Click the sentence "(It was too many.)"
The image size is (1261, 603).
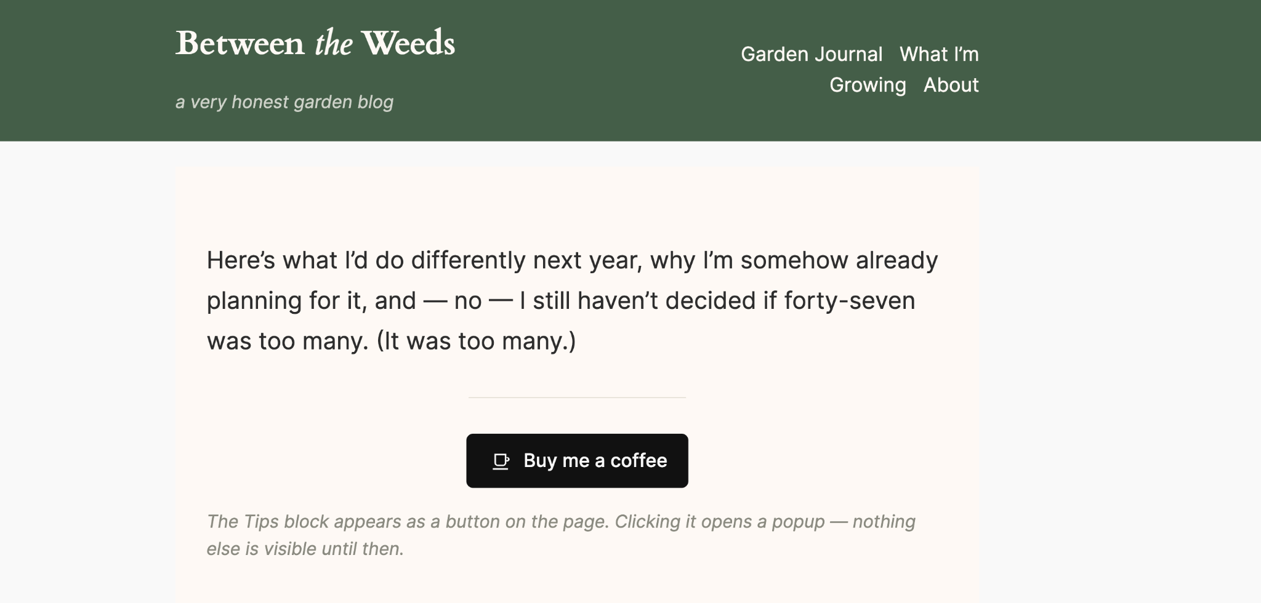coord(476,341)
